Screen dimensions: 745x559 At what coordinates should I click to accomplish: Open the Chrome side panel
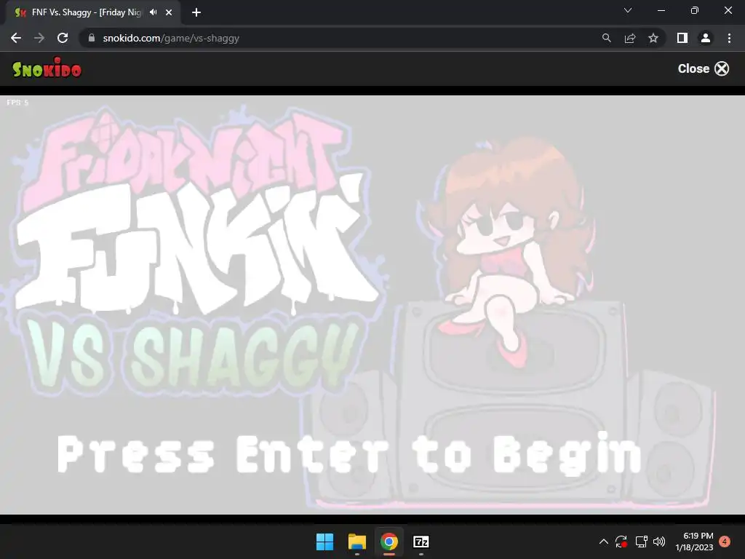point(682,38)
